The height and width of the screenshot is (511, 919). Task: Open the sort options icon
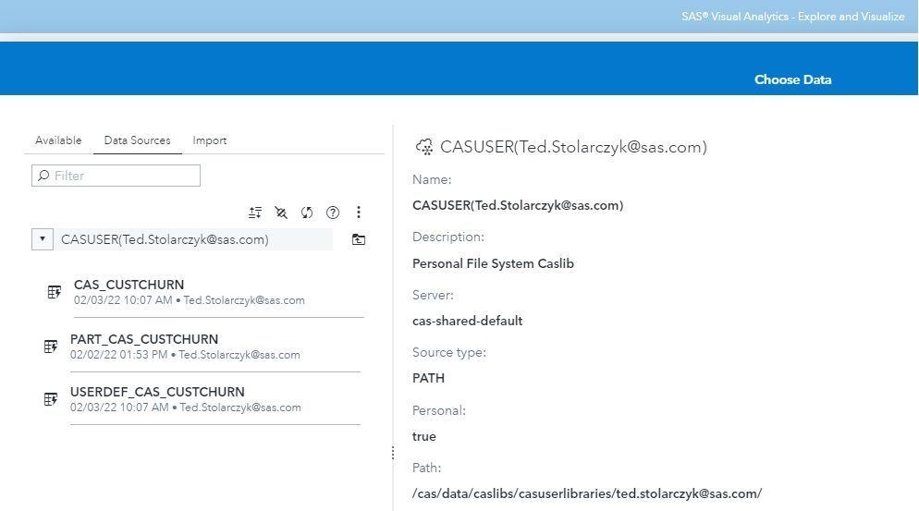(x=255, y=213)
